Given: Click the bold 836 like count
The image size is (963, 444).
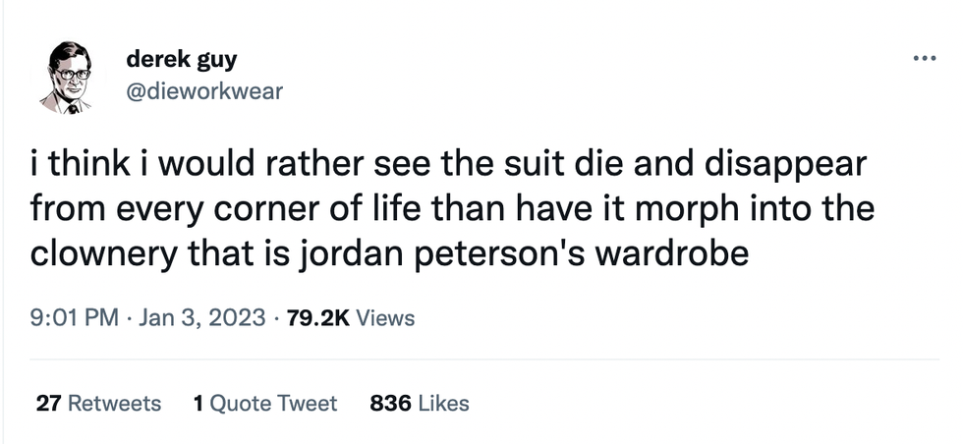Looking at the screenshot, I should [x=387, y=404].
